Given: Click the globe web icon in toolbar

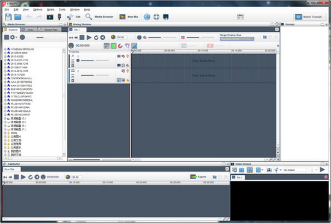Looking at the screenshot, I should point(147,17).
